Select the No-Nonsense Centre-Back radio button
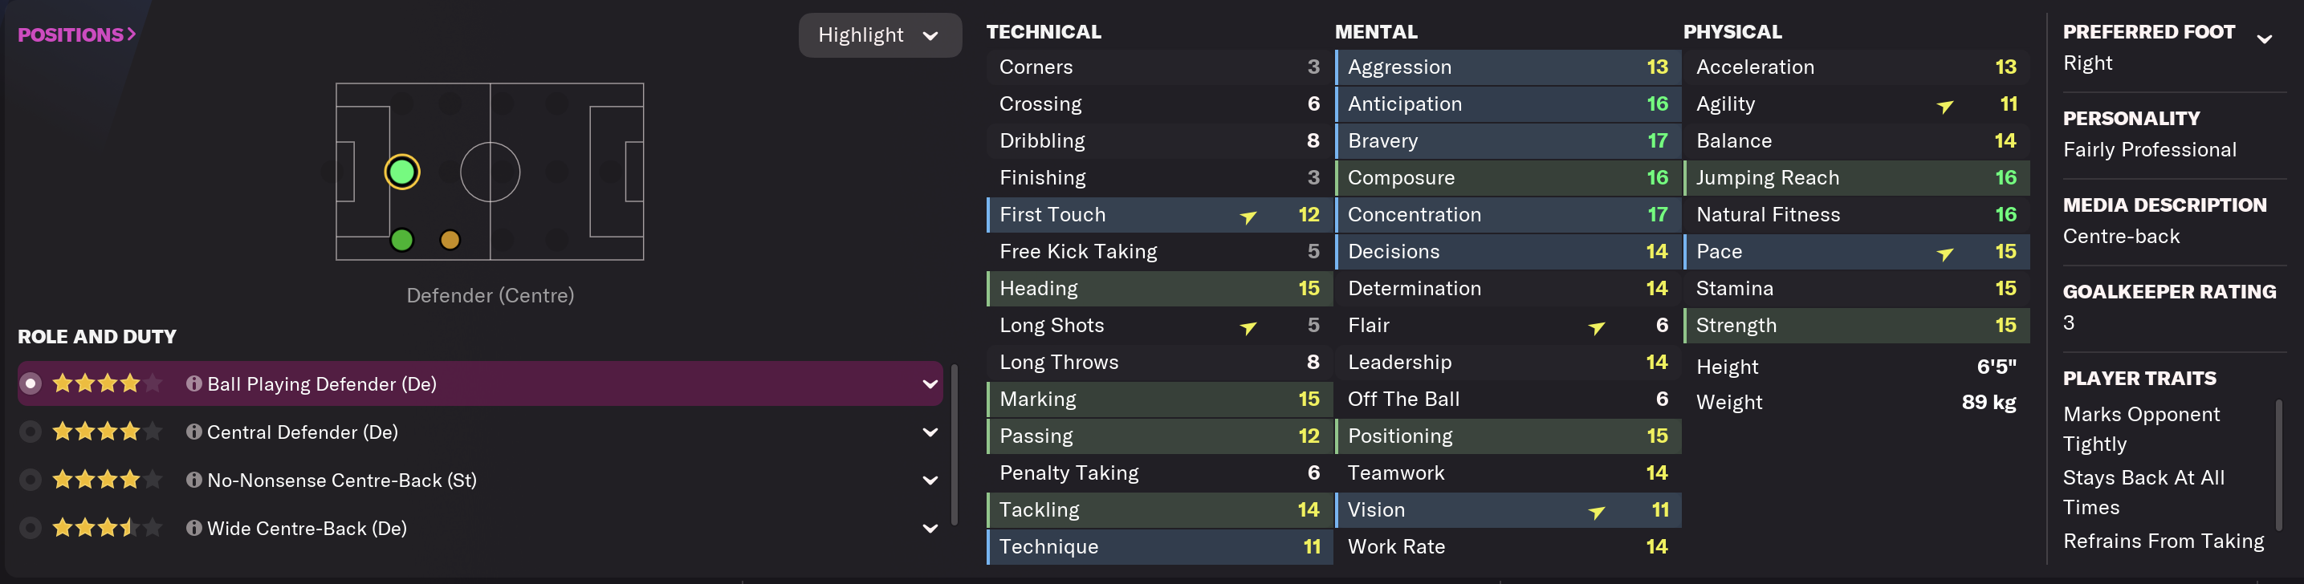 point(31,481)
